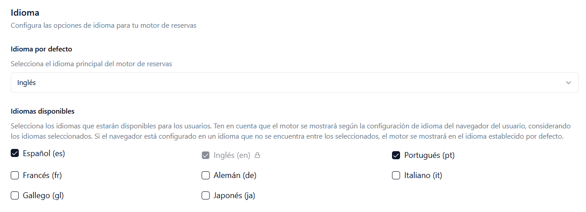Click the lock icon beside Inglés (en)

coord(257,155)
